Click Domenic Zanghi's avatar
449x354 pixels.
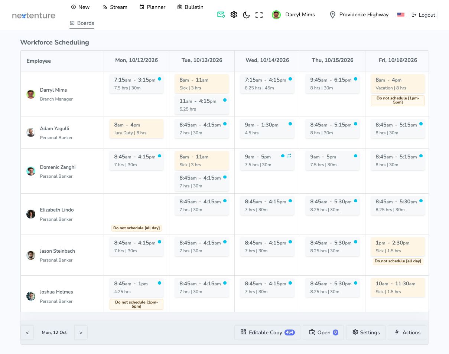31,171
